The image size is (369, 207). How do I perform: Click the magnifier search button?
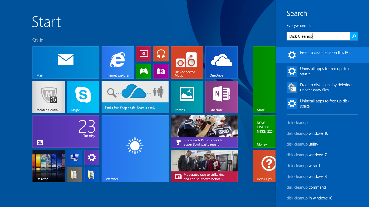click(354, 36)
